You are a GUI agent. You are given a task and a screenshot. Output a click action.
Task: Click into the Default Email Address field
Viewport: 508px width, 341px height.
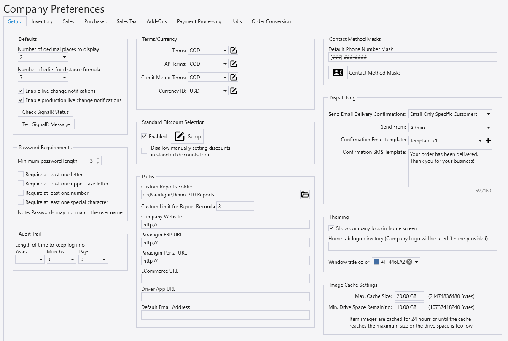[x=225, y=315]
